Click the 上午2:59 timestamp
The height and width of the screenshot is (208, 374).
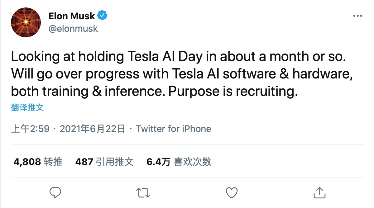tap(30, 129)
